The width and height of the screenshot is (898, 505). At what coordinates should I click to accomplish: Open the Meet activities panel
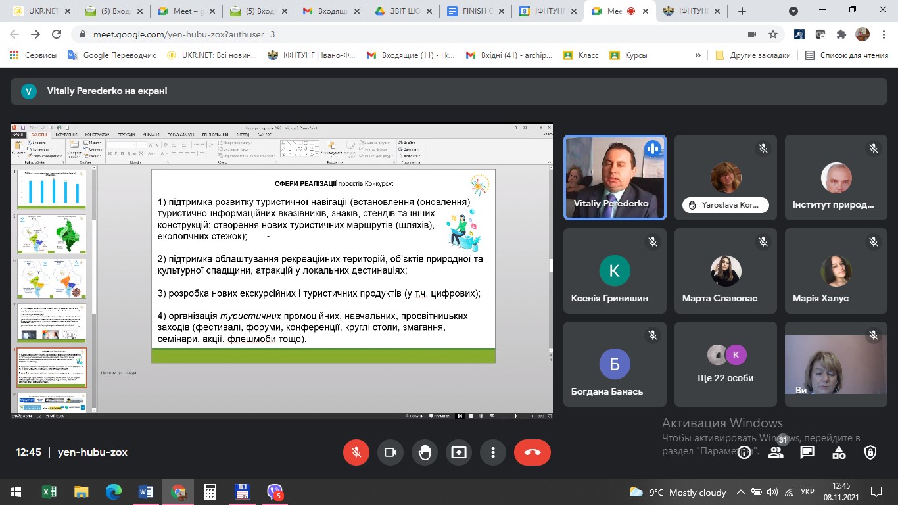pyautogui.click(x=839, y=452)
